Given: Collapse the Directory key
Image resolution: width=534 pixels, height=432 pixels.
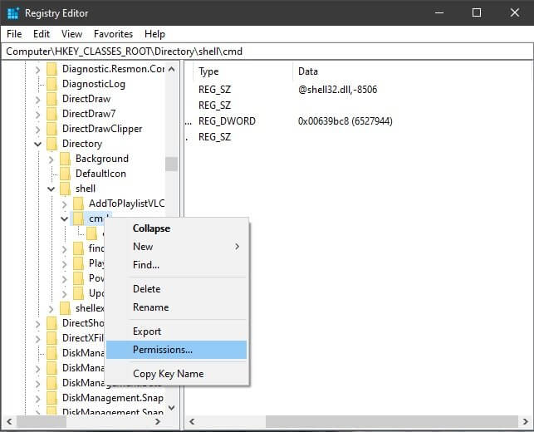Looking at the screenshot, I should coord(38,144).
